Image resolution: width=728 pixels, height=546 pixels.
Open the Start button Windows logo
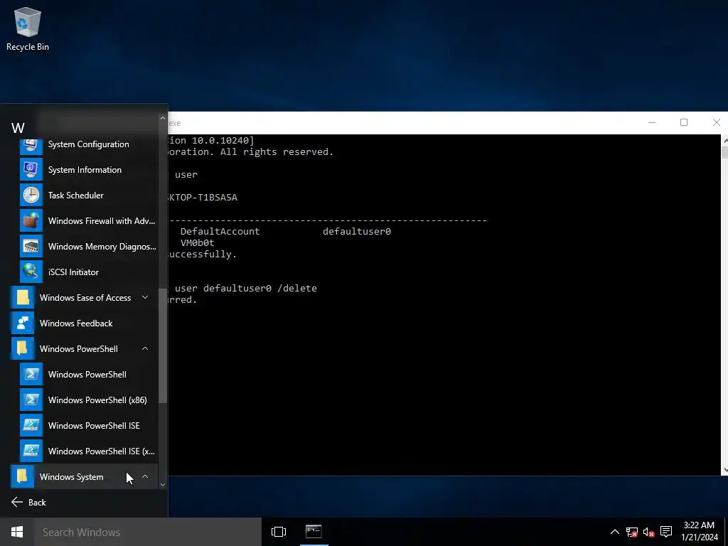[17, 532]
